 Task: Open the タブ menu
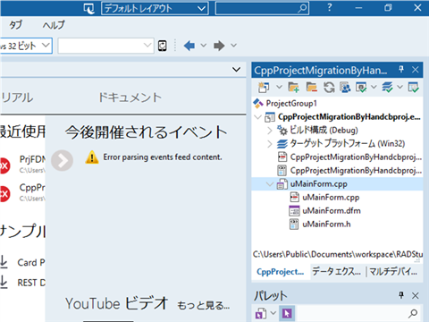16,25
